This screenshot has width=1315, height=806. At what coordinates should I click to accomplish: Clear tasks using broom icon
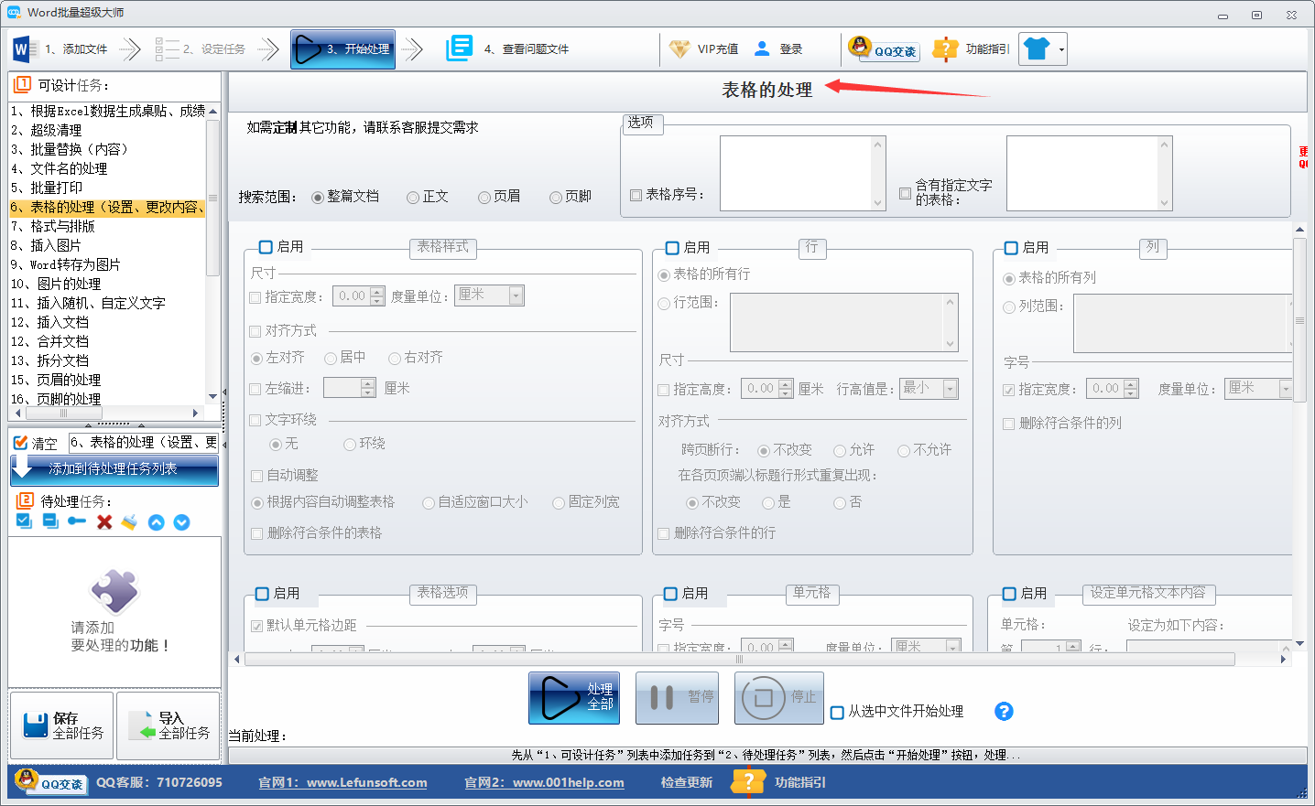pyautogui.click(x=127, y=521)
